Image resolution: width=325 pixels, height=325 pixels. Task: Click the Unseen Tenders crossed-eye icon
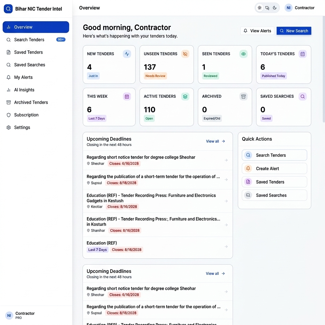[185, 54]
